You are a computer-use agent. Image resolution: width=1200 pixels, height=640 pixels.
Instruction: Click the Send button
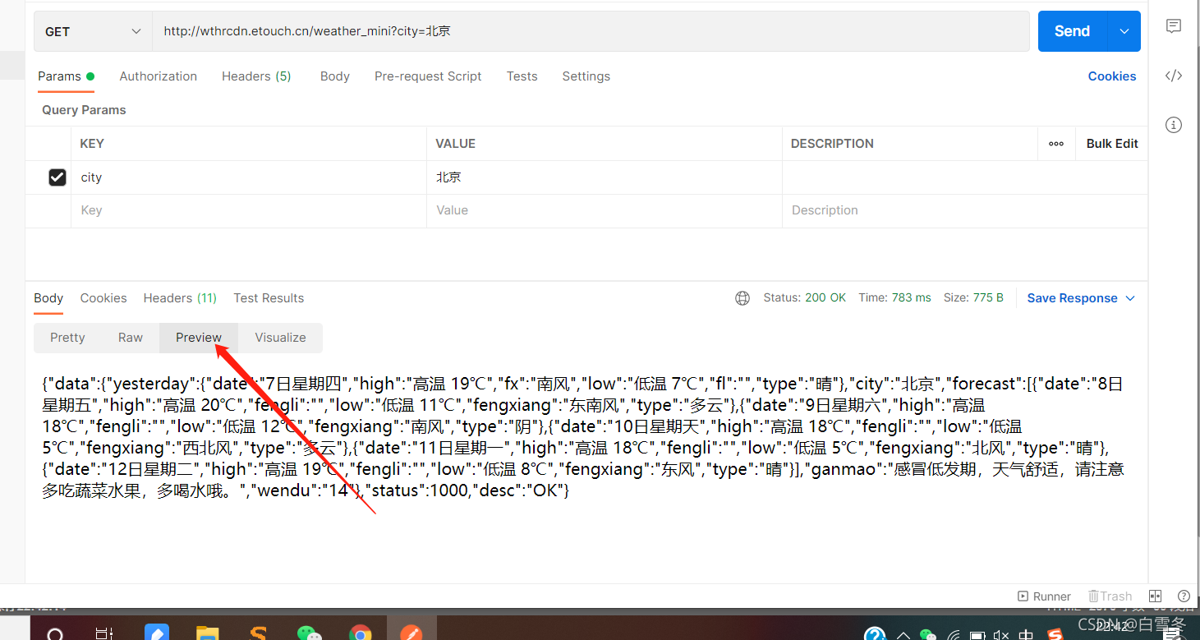coord(1073,31)
